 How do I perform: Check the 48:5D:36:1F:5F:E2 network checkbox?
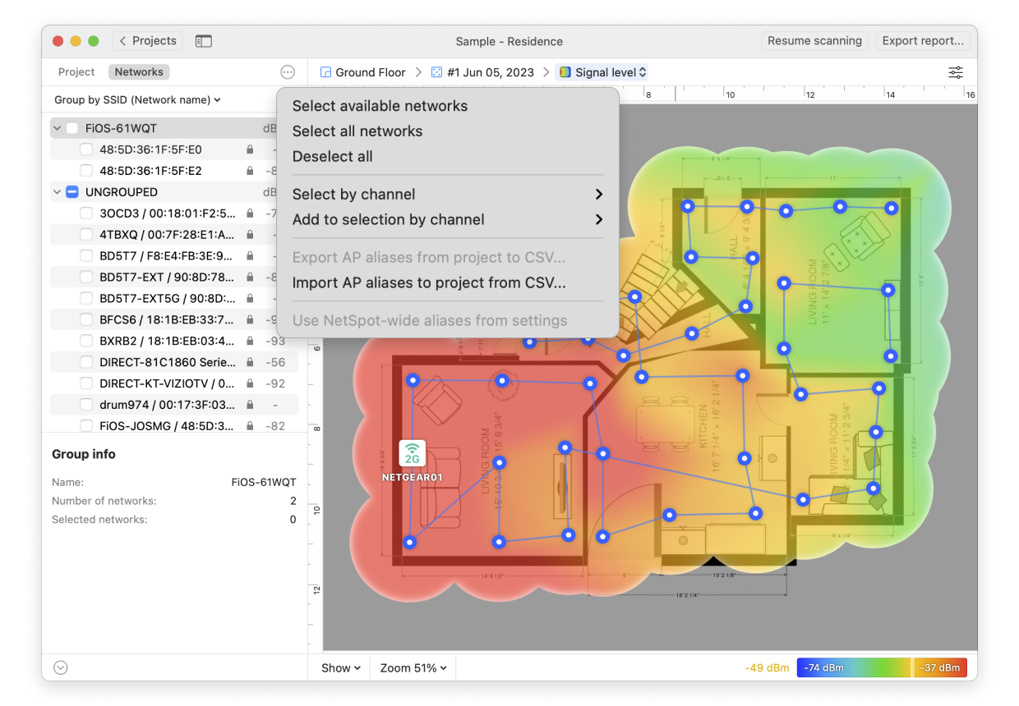point(86,171)
